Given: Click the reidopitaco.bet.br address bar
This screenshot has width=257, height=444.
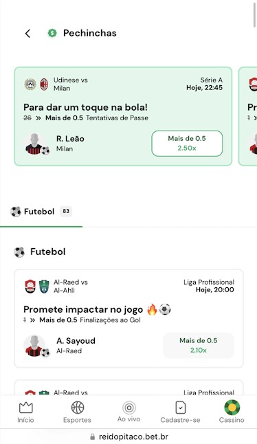Looking at the screenshot, I should tap(128, 436).
